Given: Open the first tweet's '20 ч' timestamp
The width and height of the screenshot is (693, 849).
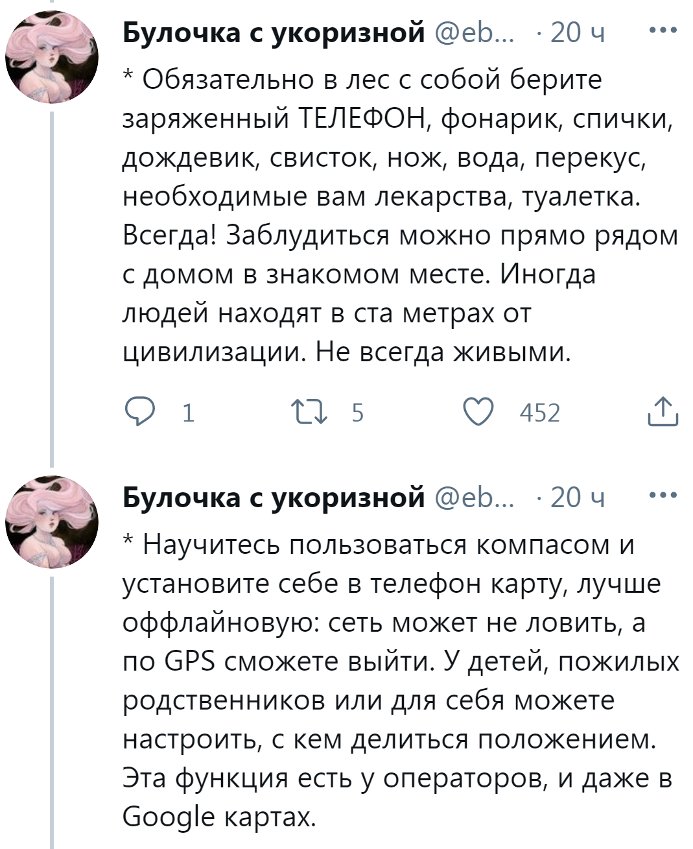Looking at the screenshot, I should click(x=577, y=32).
